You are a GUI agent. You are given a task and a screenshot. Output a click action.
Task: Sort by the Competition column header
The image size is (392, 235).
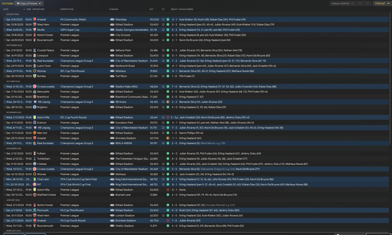click(67, 9)
